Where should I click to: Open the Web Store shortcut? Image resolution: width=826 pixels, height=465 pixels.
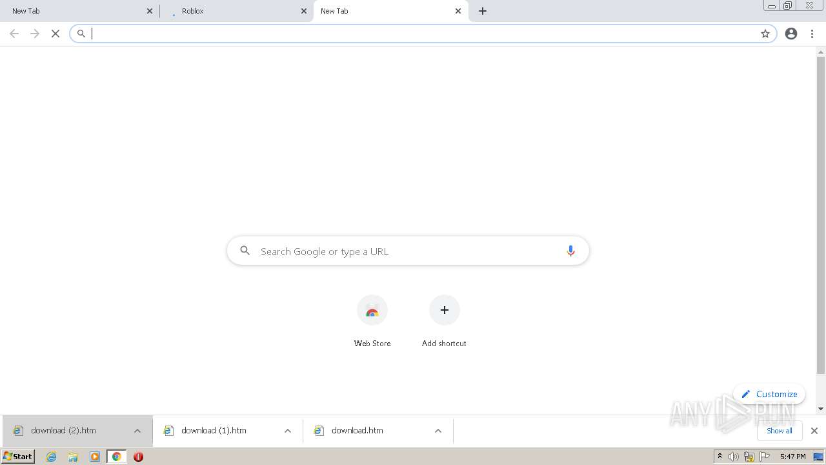372,322
